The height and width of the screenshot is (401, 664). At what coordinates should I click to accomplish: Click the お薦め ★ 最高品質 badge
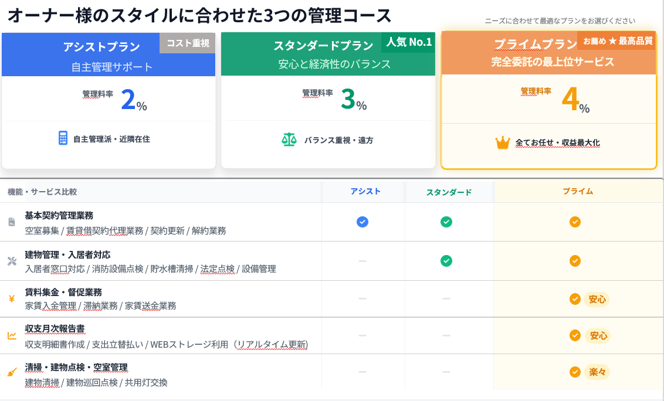coord(618,41)
